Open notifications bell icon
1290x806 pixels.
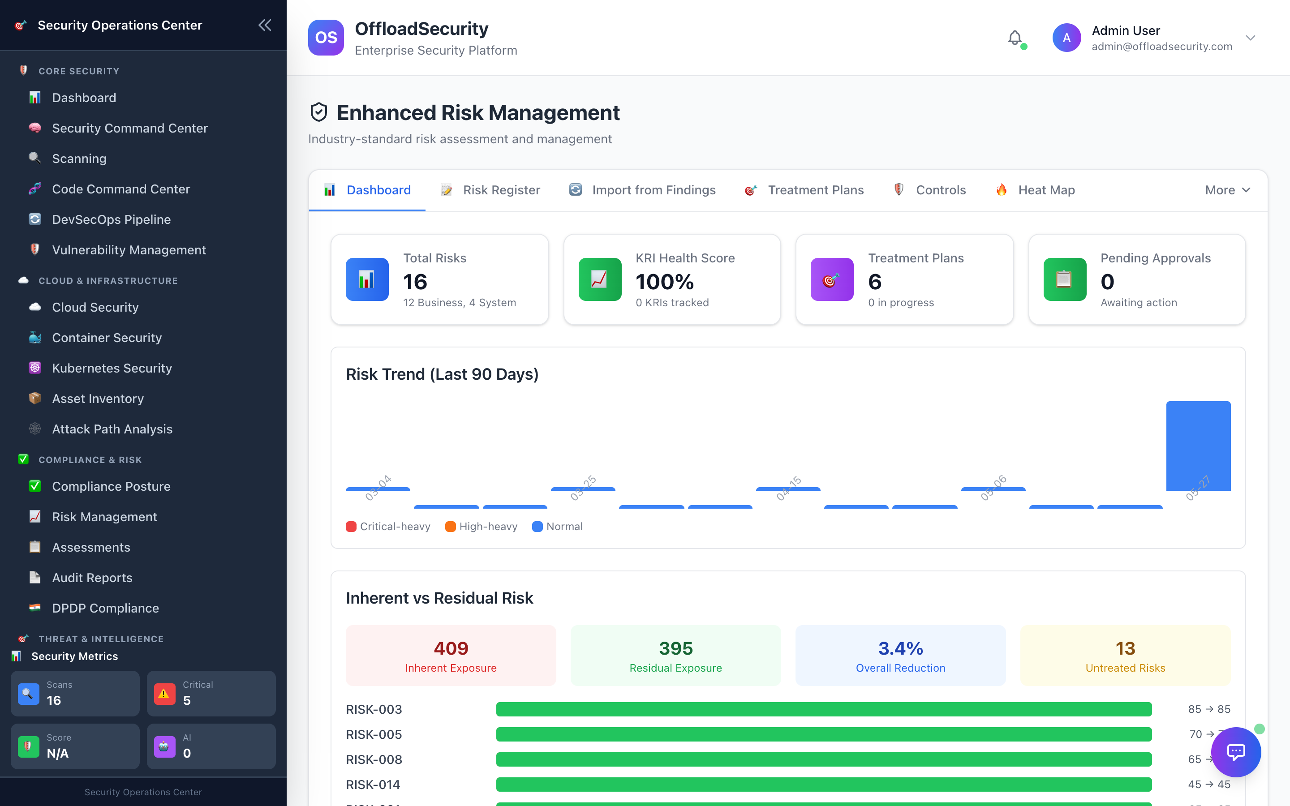[1015, 38]
